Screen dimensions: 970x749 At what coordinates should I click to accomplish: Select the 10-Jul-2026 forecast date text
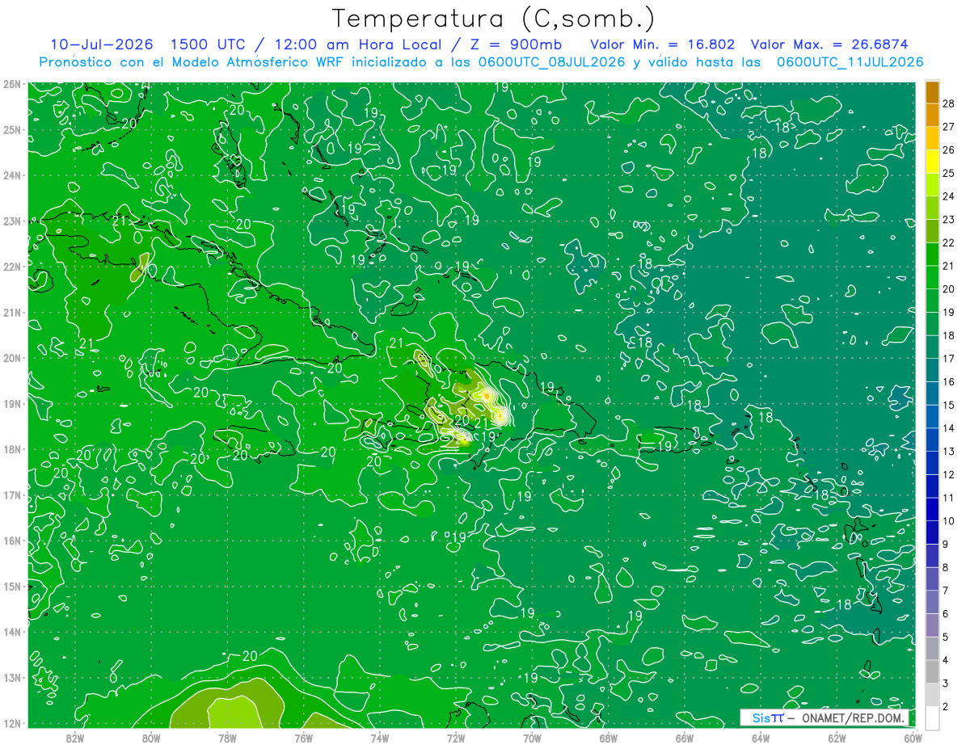(x=102, y=44)
